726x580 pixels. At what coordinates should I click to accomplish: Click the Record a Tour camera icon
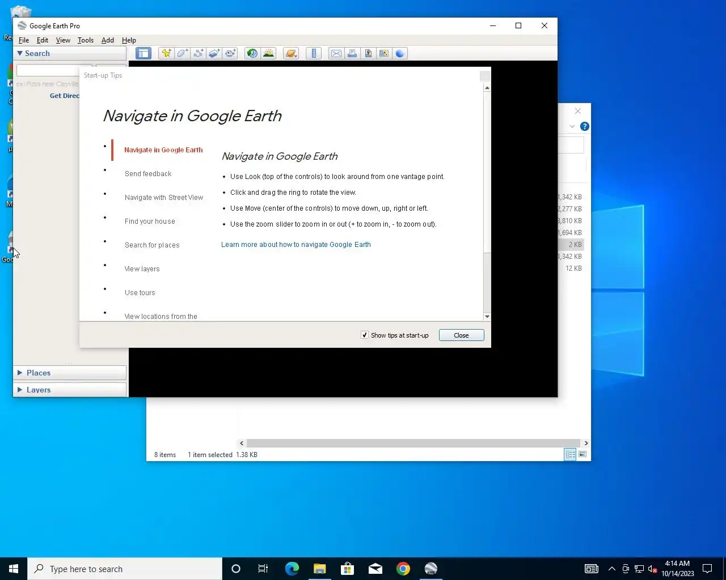point(230,53)
